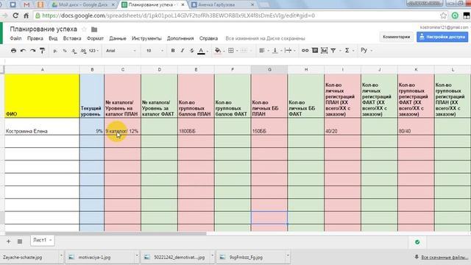Open the more number formats 123 dropdown
The width and height of the screenshot is (471, 265).
(93, 51)
